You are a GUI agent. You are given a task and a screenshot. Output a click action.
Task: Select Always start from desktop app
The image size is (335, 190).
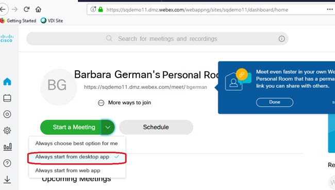77,157
